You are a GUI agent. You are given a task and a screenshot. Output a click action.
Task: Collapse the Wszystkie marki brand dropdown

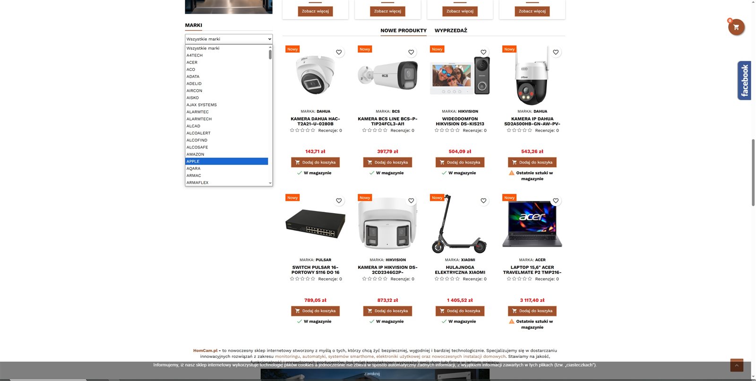[x=229, y=39]
